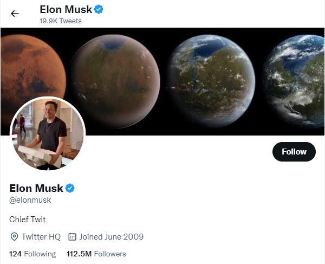Click the back arrow icon
This screenshot has height=264, width=325.
pos(15,14)
